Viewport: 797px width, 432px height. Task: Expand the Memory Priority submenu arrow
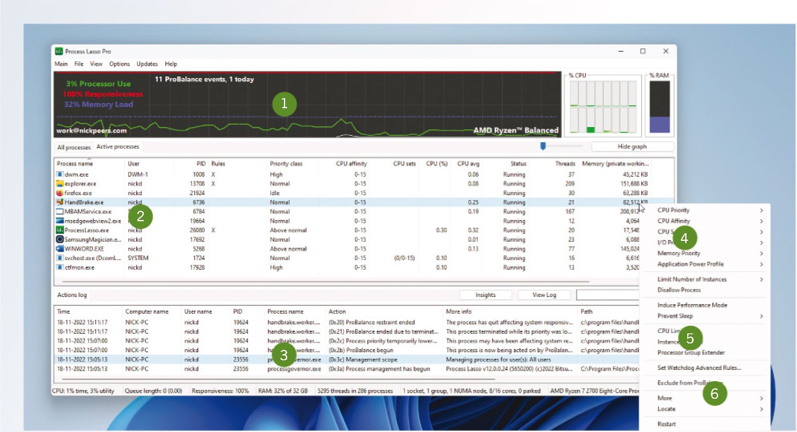[761, 254]
